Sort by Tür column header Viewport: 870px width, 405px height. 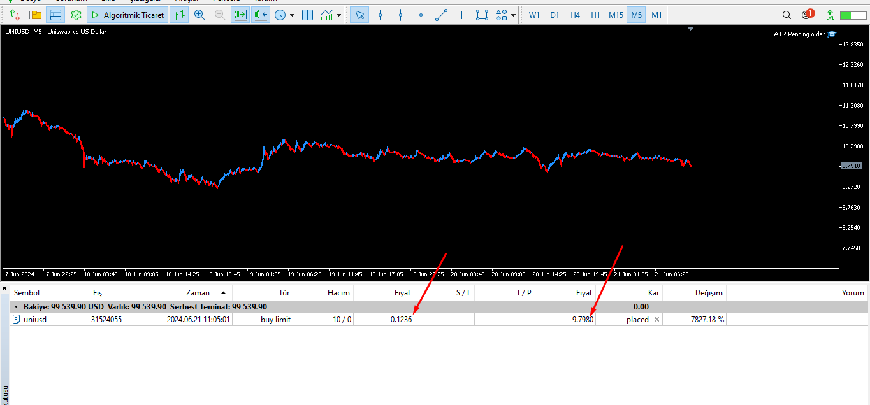point(284,293)
